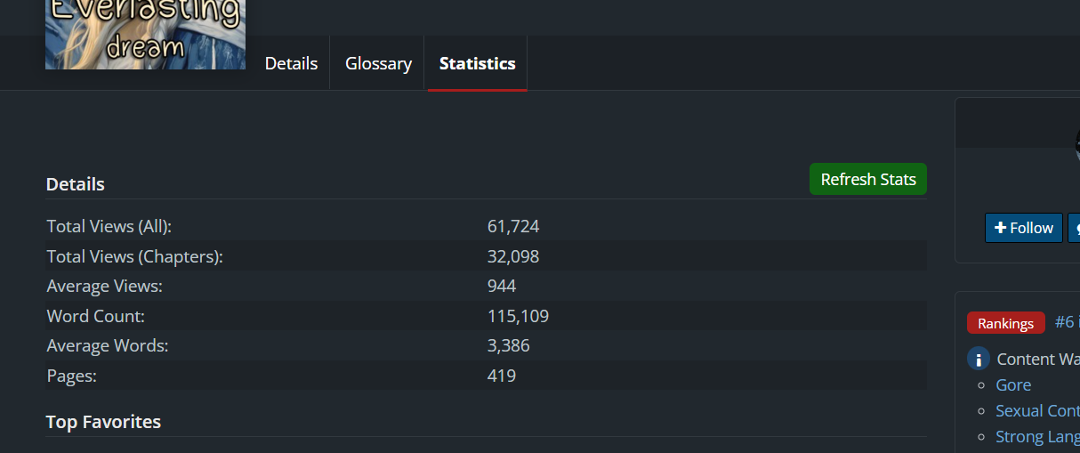Click the Everlasting Dream cover image

(145, 34)
